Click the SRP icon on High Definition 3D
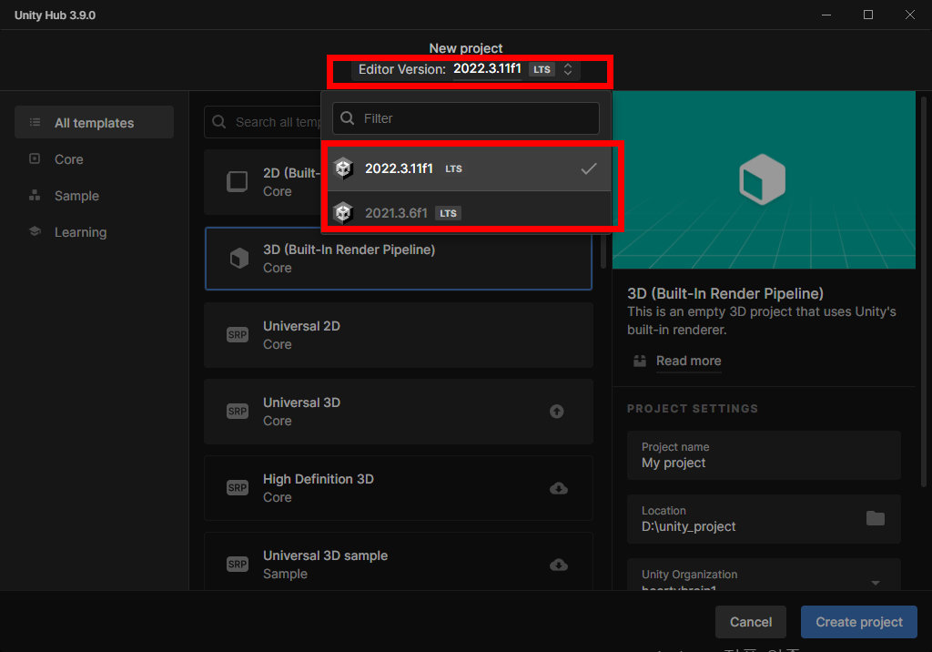This screenshot has width=932, height=652. 238,488
